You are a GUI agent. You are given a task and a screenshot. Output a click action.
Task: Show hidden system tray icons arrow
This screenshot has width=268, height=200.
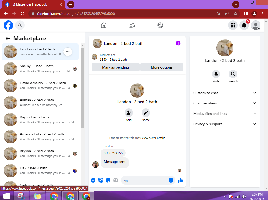point(225,197)
